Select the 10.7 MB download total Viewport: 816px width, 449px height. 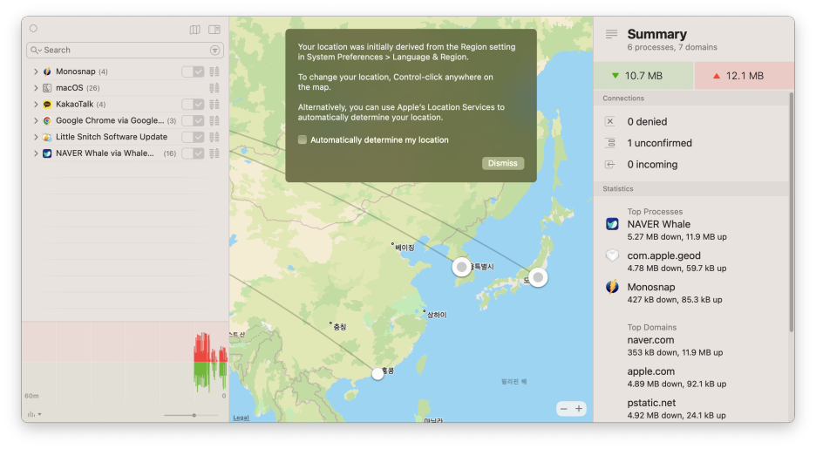coord(643,76)
